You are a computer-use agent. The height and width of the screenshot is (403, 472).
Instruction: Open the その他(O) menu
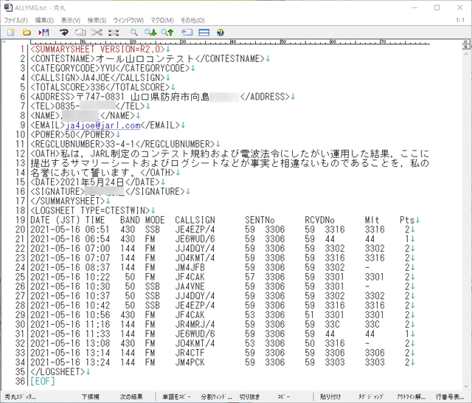click(x=192, y=20)
